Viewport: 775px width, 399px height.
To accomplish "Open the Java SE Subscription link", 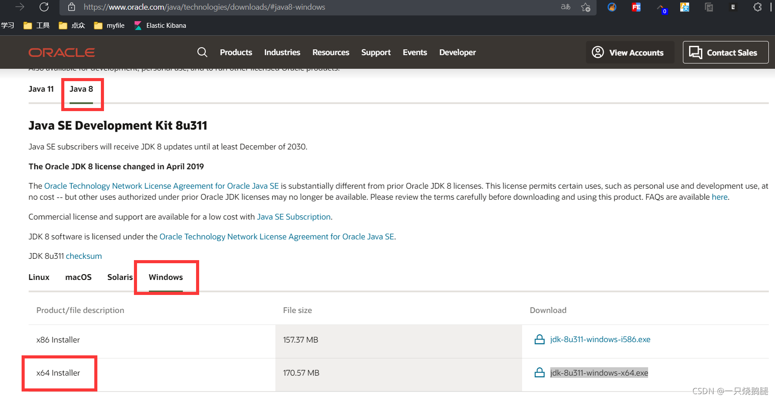I will [x=293, y=217].
